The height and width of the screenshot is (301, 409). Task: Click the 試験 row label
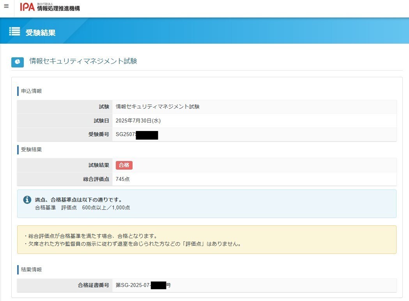point(104,107)
